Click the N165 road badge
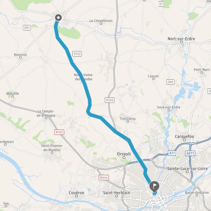This screenshot has width=211, height=211. click(59, 132)
